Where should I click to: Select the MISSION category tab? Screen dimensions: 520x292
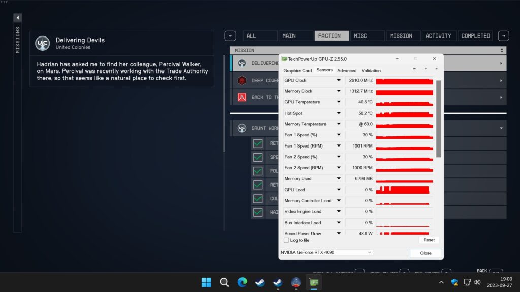(x=403, y=36)
